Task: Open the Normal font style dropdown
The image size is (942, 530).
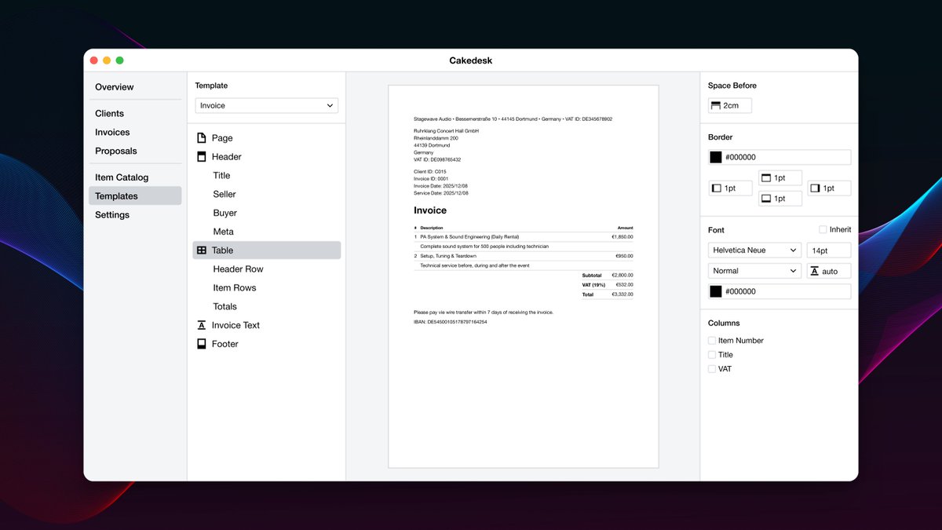Action: 754,270
